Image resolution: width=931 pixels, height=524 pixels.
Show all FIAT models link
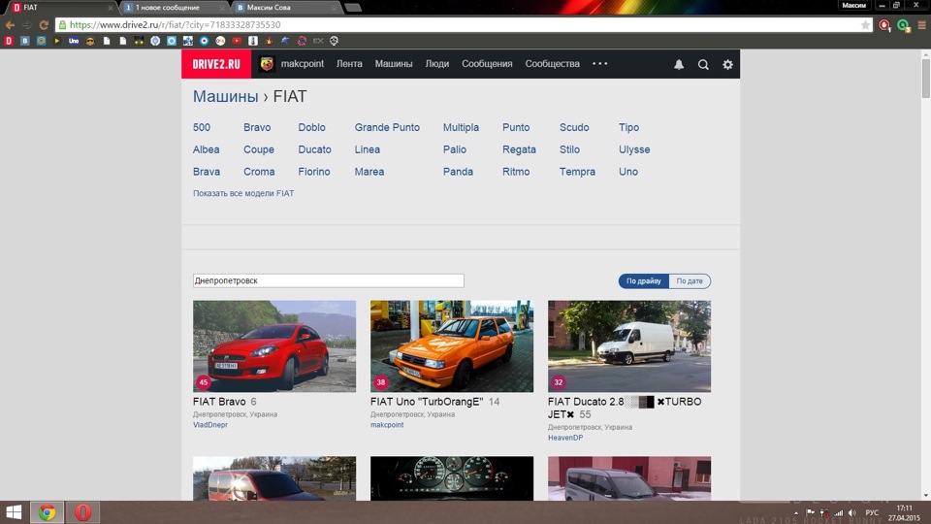243,193
